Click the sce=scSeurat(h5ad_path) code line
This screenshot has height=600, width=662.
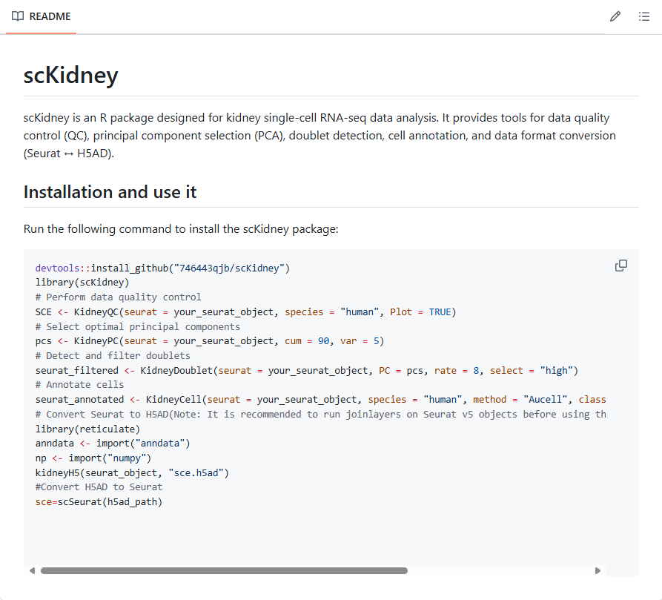pyautogui.click(x=99, y=502)
